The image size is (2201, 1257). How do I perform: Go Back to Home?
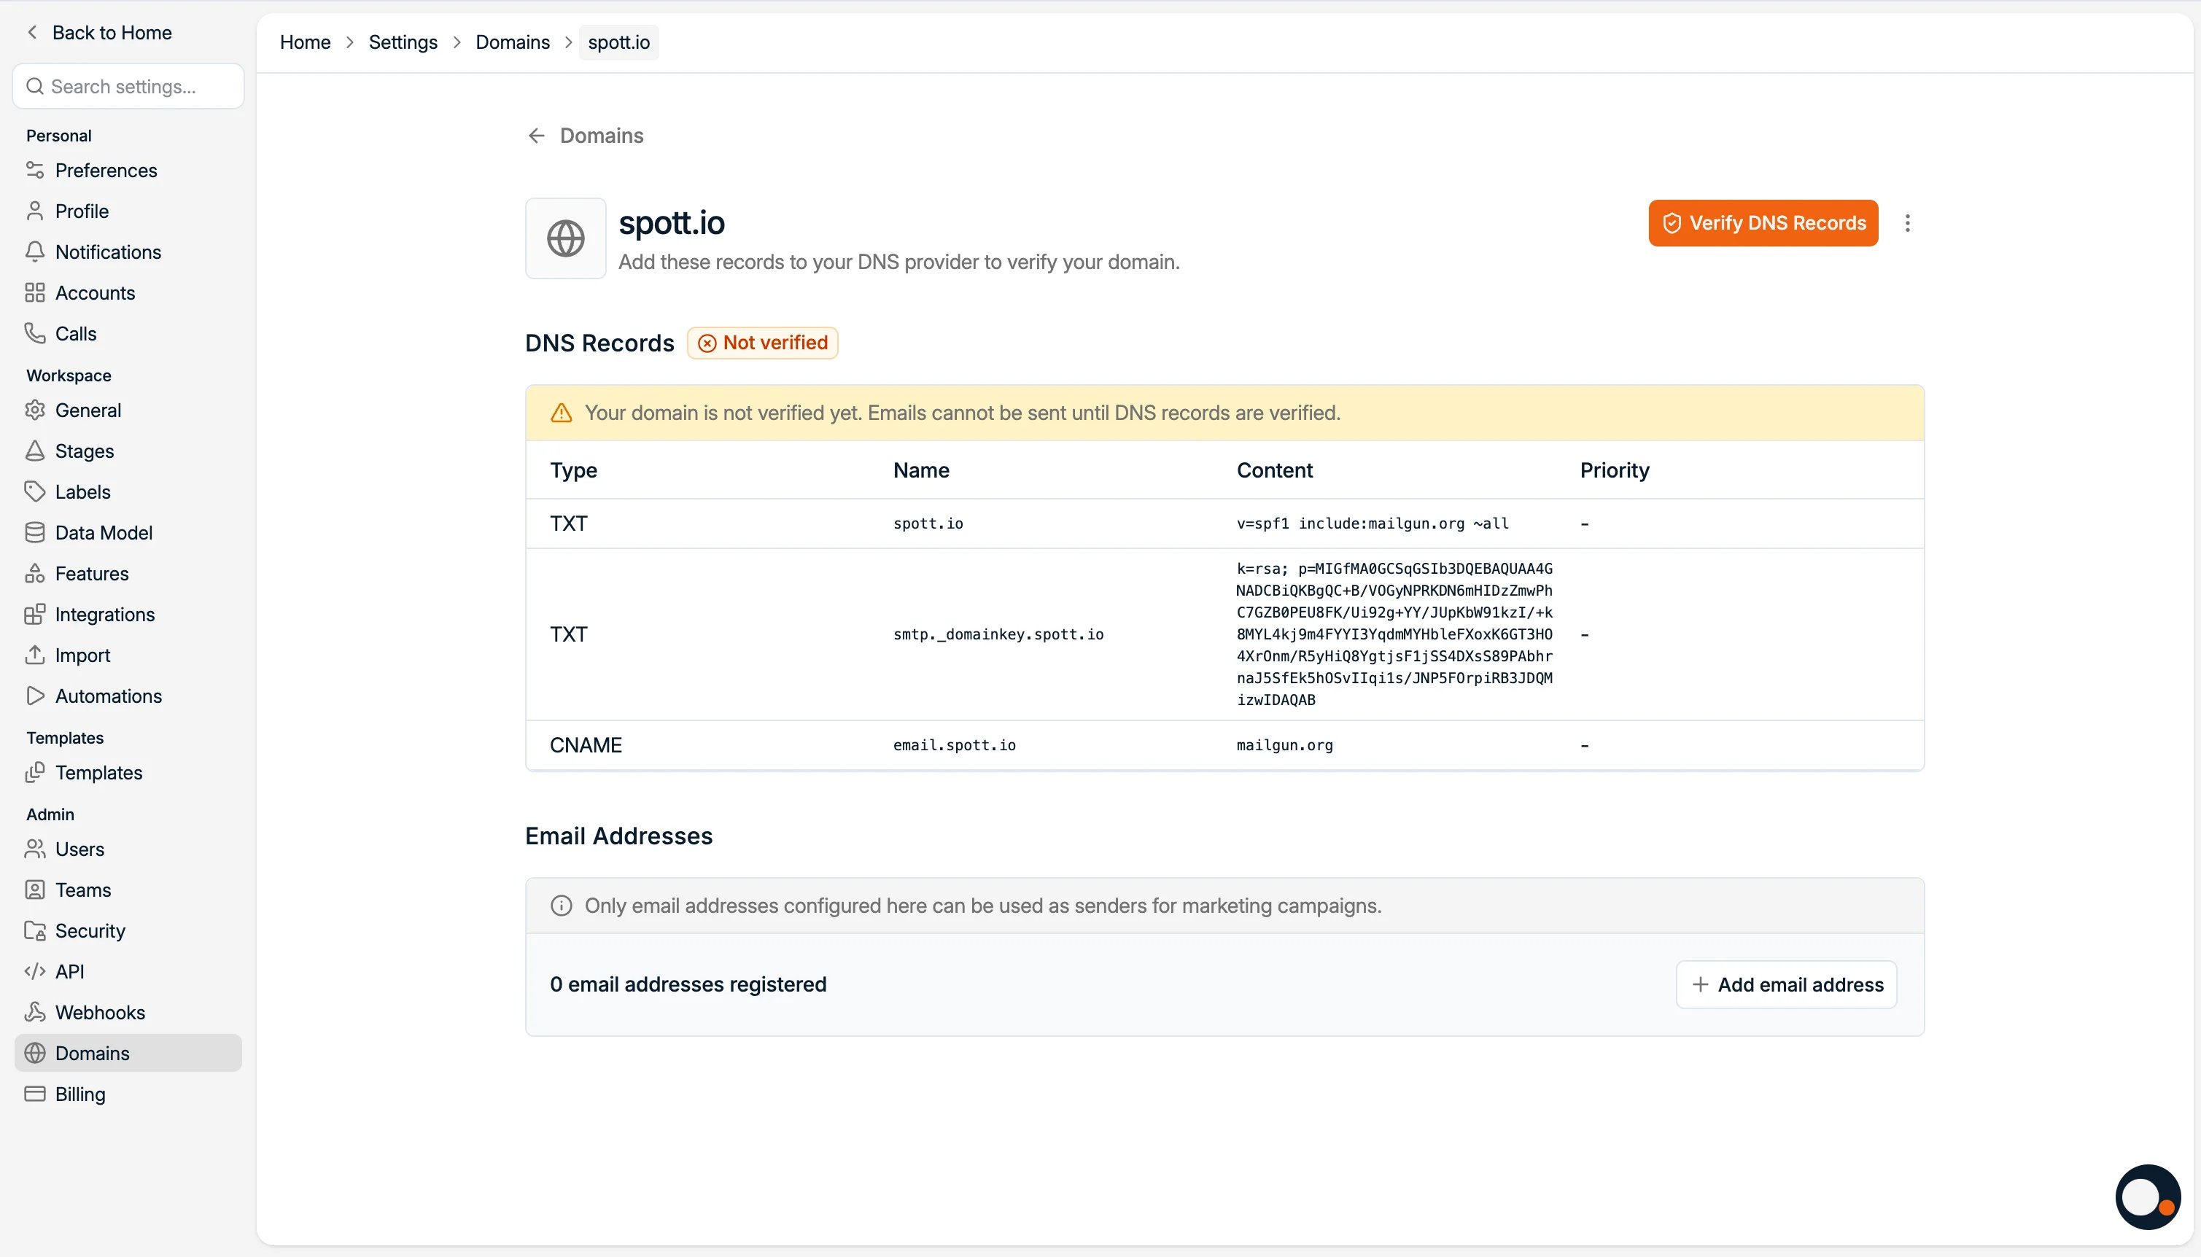click(99, 32)
